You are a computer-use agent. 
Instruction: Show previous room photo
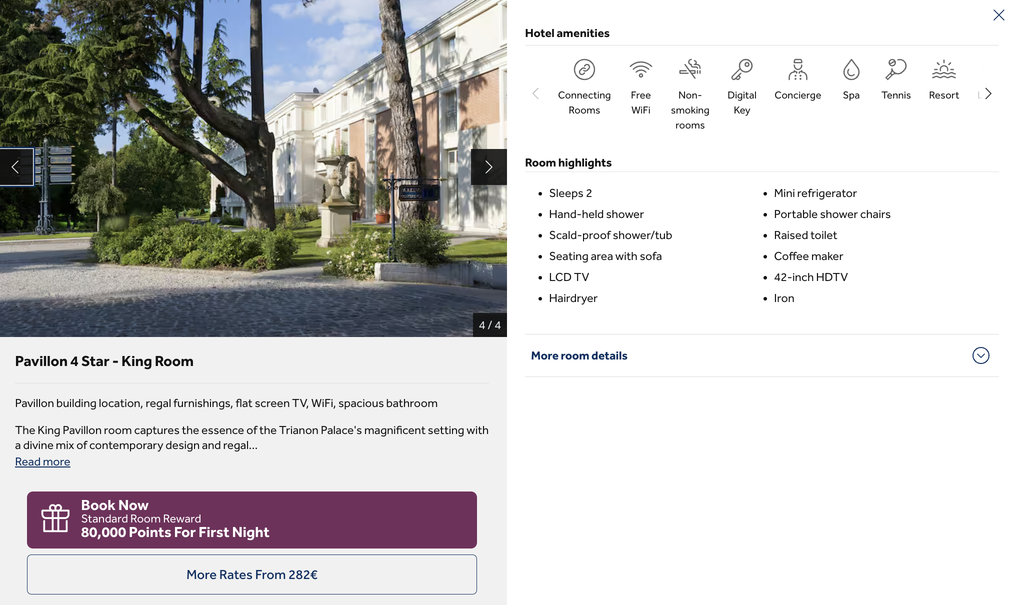pyautogui.click(x=16, y=167)
